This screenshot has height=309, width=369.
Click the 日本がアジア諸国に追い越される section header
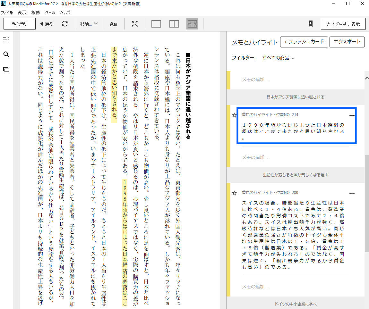point(295,97)
